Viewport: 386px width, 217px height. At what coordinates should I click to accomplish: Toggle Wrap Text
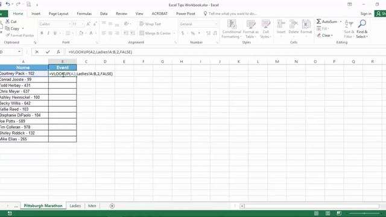tap(150, 24)
